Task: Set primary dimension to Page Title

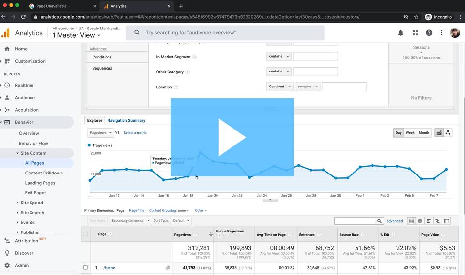Action: click(x=137, y=210)
